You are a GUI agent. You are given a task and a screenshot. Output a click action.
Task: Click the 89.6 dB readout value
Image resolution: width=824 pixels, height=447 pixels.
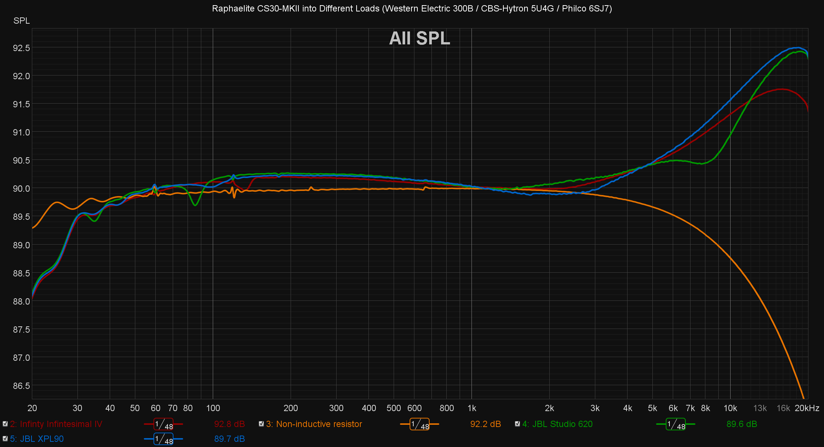coord(742,424)
